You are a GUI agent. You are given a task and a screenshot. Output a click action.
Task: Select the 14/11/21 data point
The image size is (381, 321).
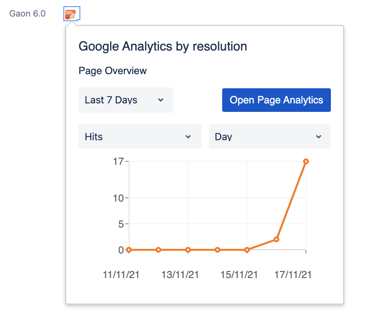pyautogui.click(x=217, y=250)
